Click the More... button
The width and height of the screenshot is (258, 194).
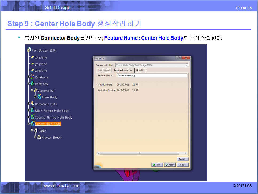click(182, 159)
